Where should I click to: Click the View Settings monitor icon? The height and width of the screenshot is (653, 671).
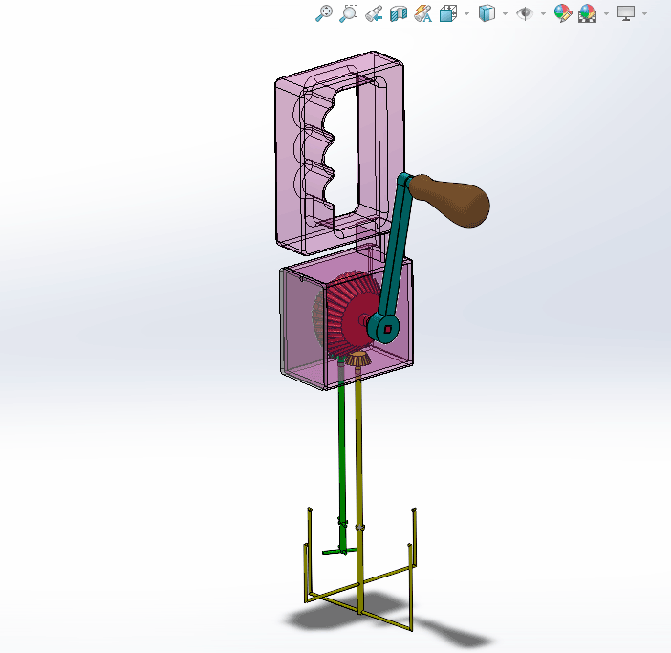coord(626,13)
